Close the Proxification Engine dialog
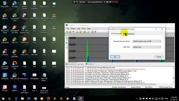Viewport: 179px width, 101px height. pos(162,29)
